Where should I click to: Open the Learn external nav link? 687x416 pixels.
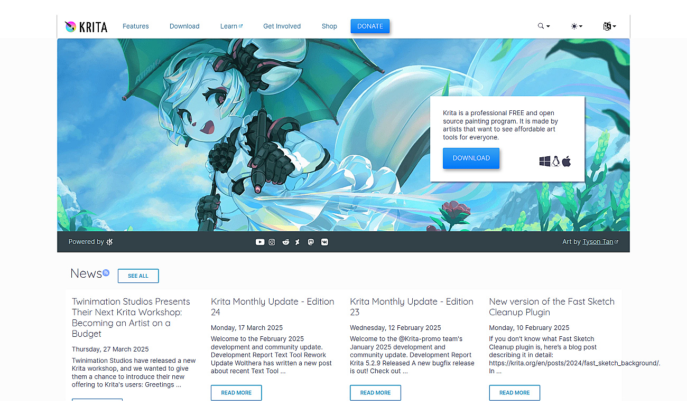coord(231,26)
